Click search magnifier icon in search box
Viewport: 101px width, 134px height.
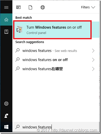[x=17, y=127]
